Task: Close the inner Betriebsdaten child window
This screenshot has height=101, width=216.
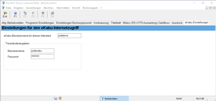Action: point(214,8)
